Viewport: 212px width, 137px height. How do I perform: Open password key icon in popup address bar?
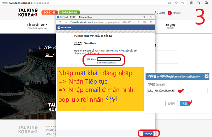pos(138,22)
